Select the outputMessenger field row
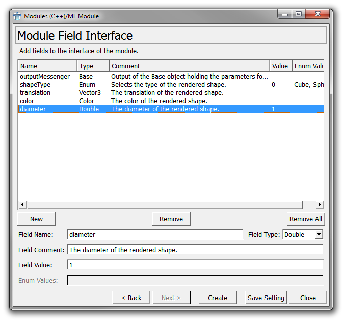 coord(44,77)
